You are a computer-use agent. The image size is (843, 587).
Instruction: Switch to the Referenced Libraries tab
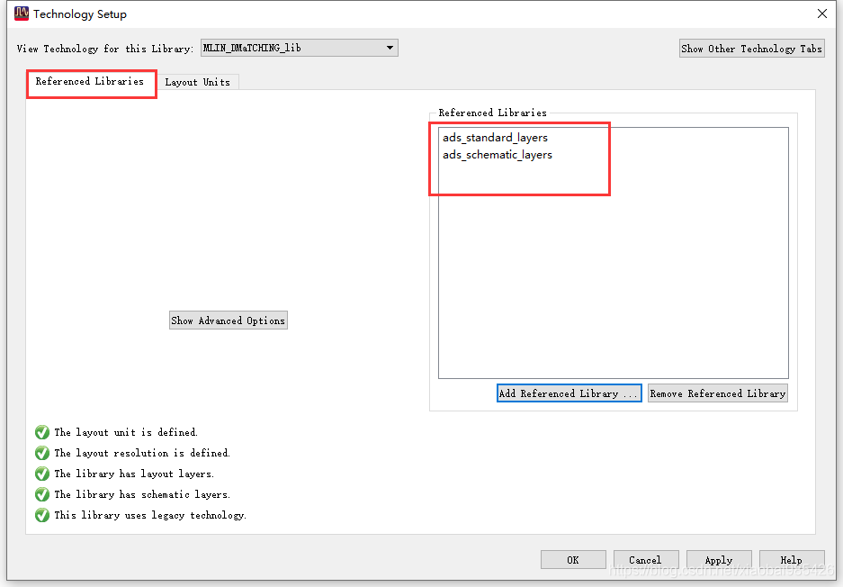coord(90,81)
